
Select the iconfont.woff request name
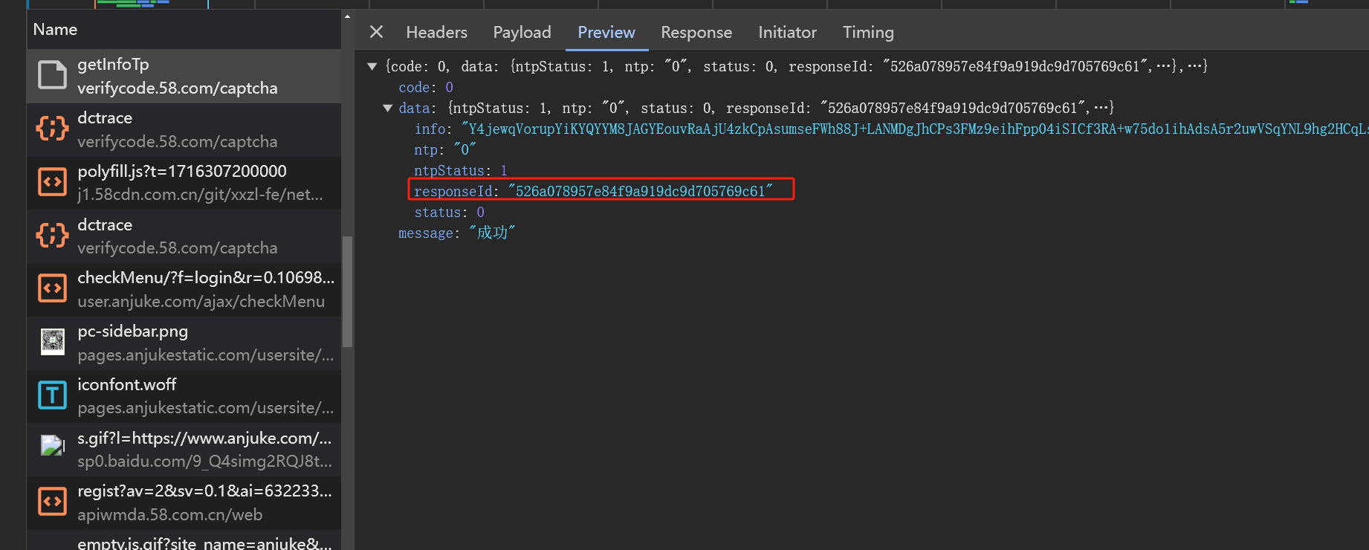click(126, 384)
